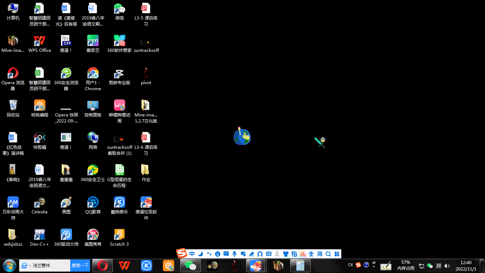
Task: Take a screenshot with the scissors icon
Action: (x=303, y=254)
